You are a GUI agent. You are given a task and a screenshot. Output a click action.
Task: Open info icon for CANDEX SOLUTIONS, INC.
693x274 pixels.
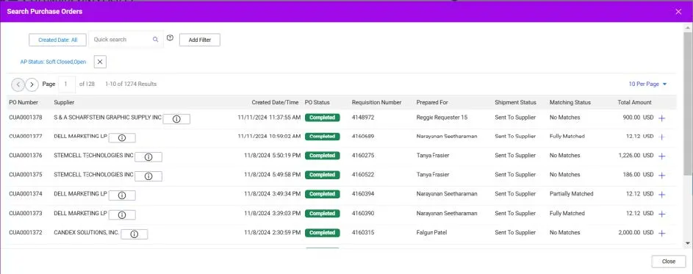tap(134, 234)
